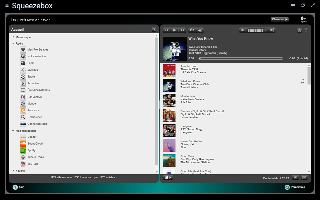Toggle repeat mode
Image resolution: width=320 pixels, height=200 pixels.
192,30
